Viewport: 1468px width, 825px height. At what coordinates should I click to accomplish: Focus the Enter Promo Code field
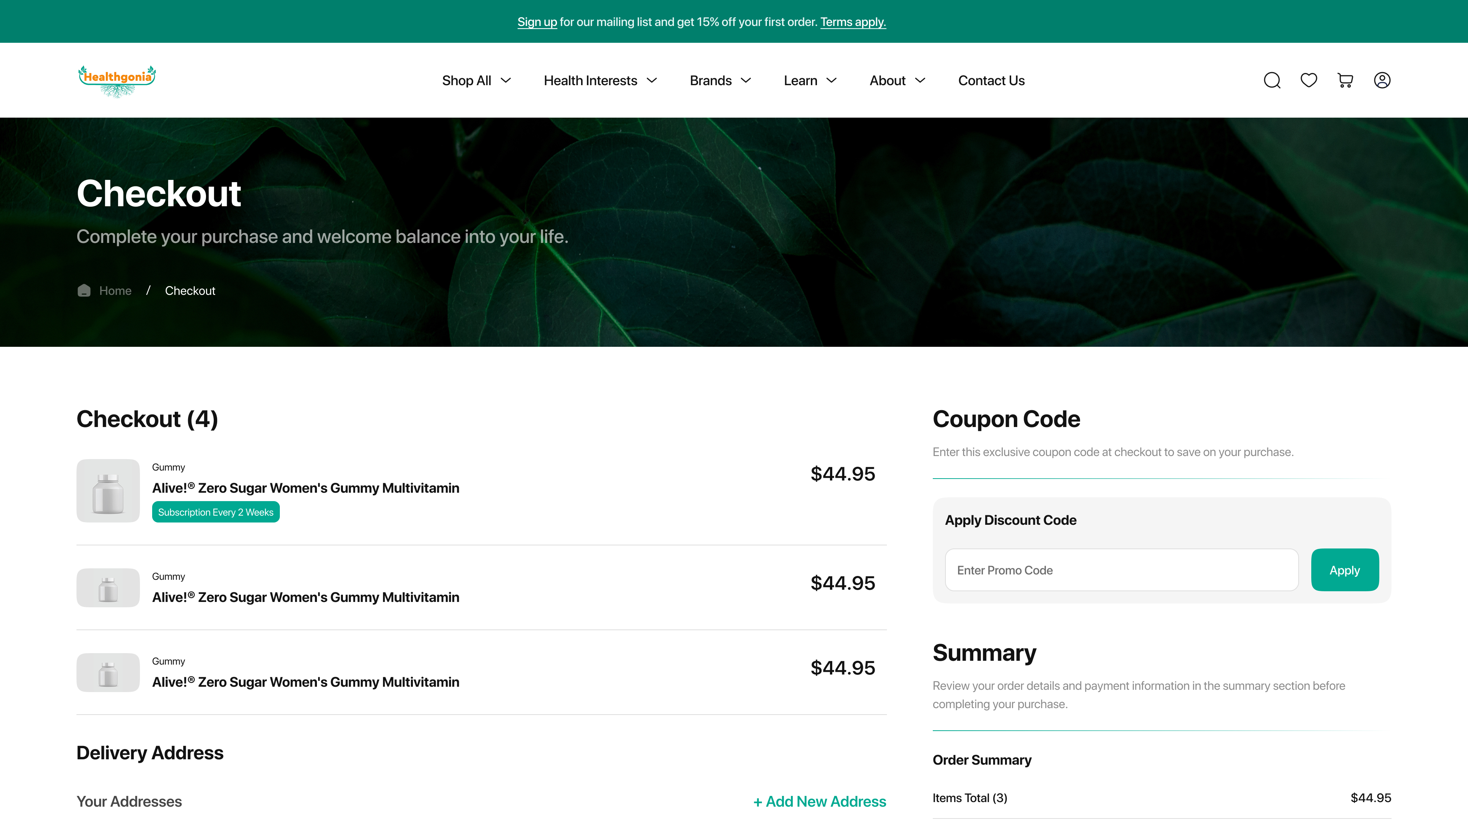(1121, 570)
